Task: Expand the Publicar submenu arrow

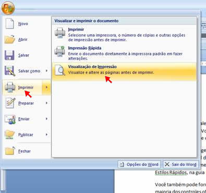Action: (x=46, y=135)
